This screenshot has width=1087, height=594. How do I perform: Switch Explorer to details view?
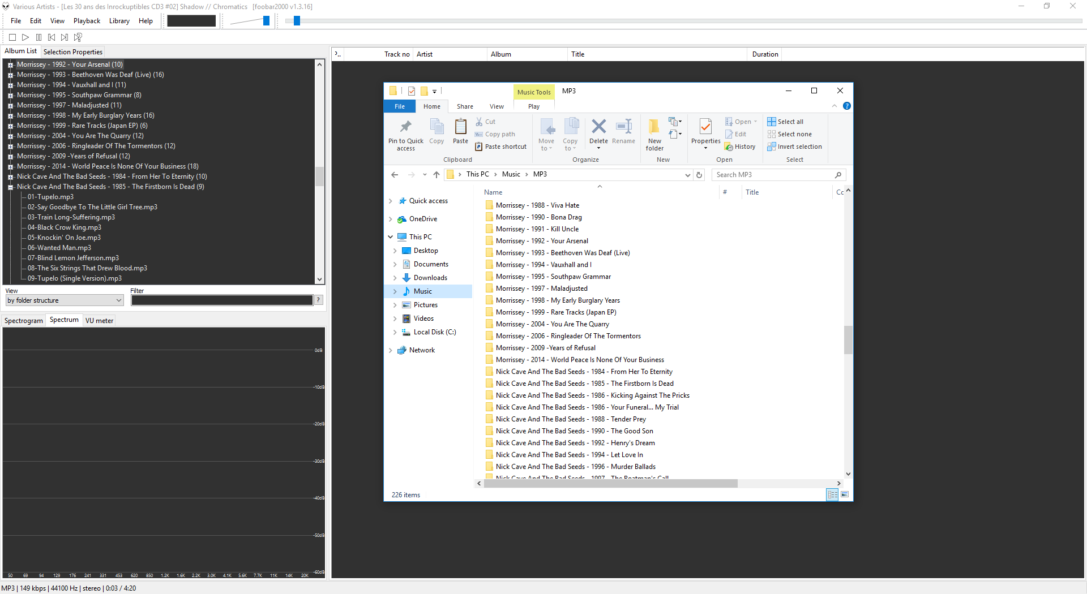point(832,494)
